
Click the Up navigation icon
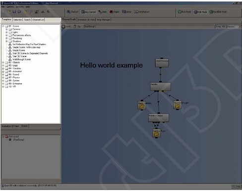click(75, 26)
